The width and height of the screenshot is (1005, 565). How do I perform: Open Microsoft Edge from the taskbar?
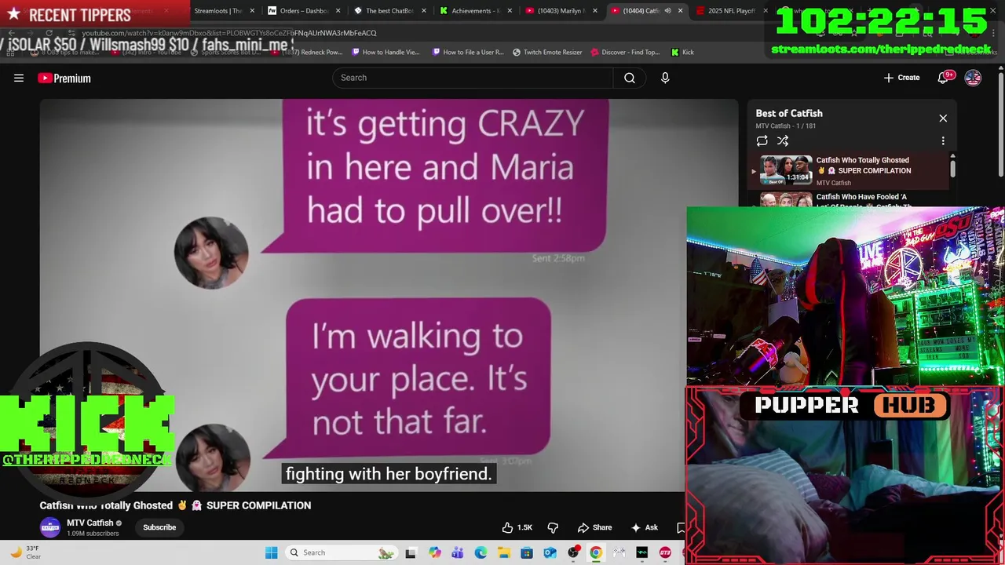click(x=481, y=552)
